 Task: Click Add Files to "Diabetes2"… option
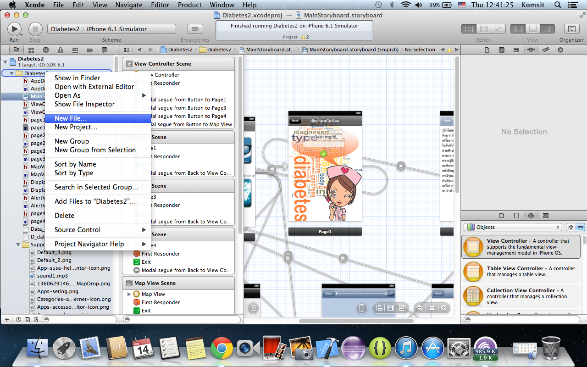pos(95,201)
